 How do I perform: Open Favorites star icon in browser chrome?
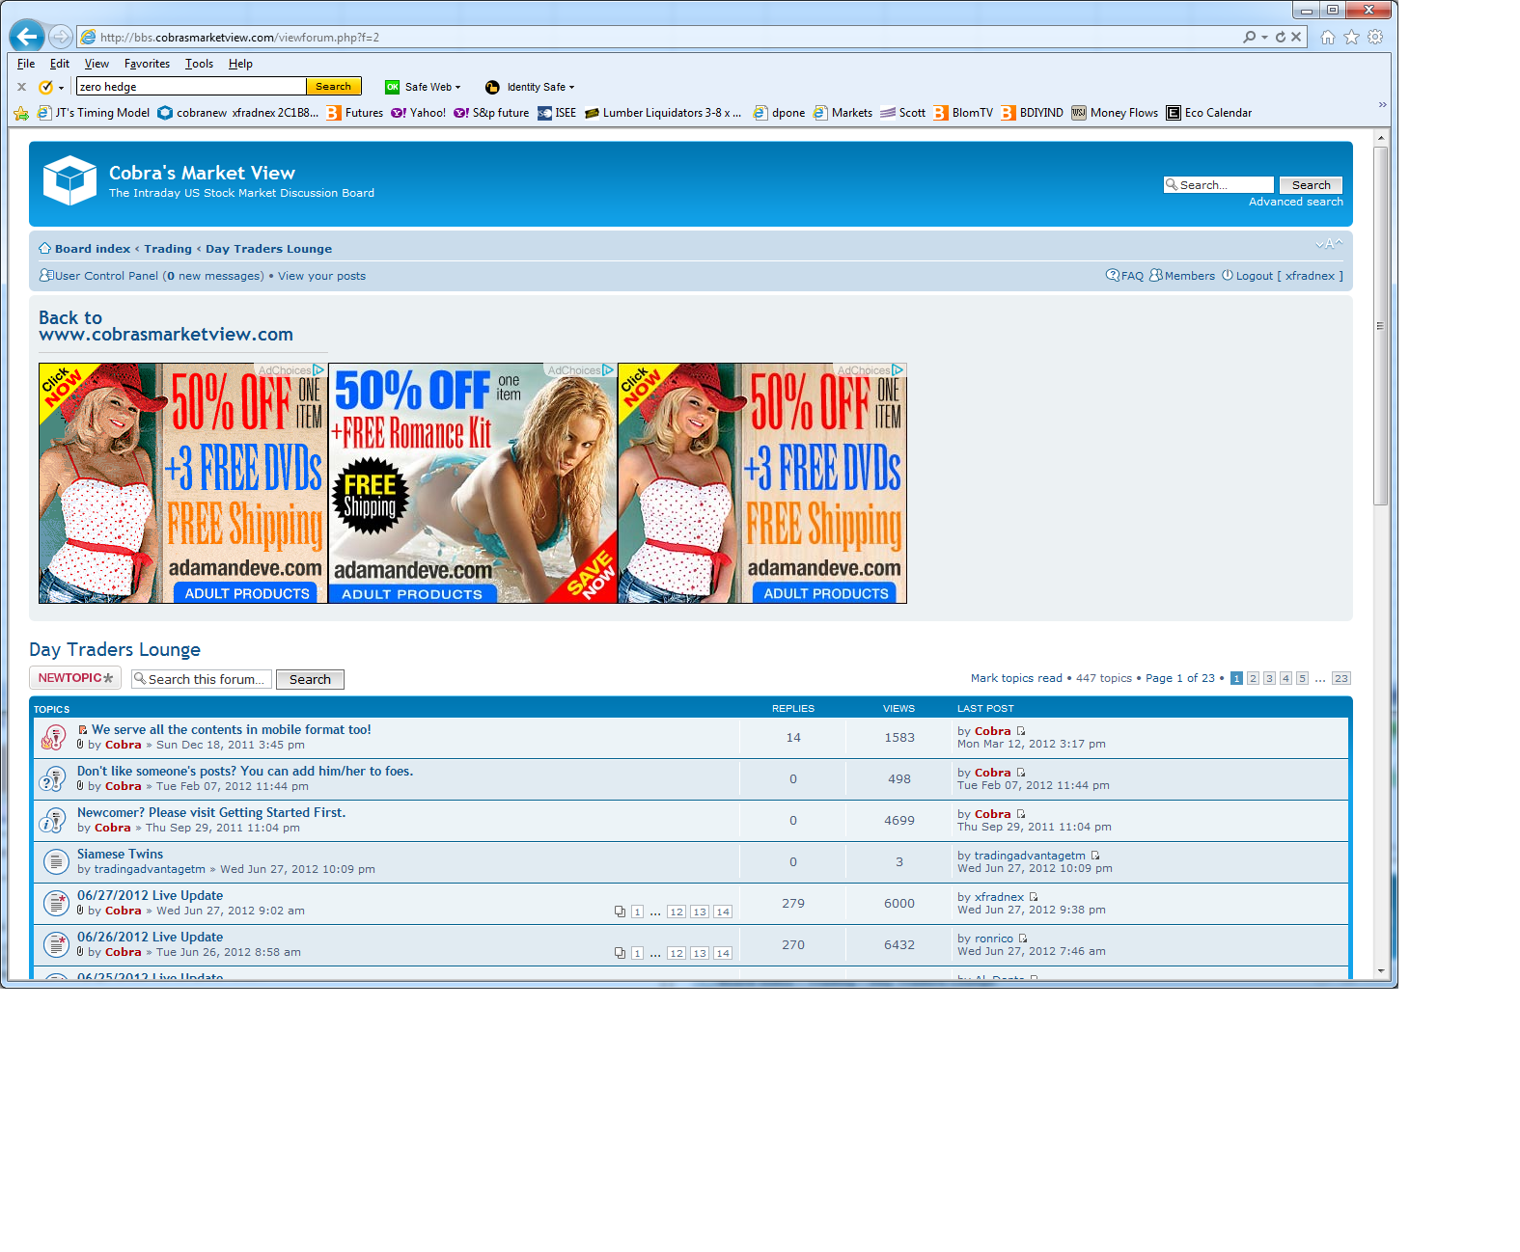coord(1351,37)
